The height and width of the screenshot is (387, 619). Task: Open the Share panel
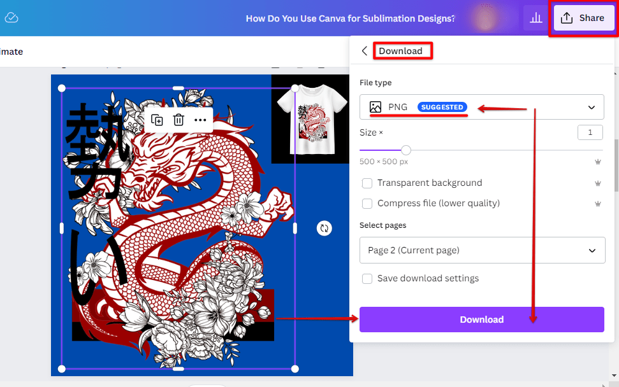click(583, 18)
